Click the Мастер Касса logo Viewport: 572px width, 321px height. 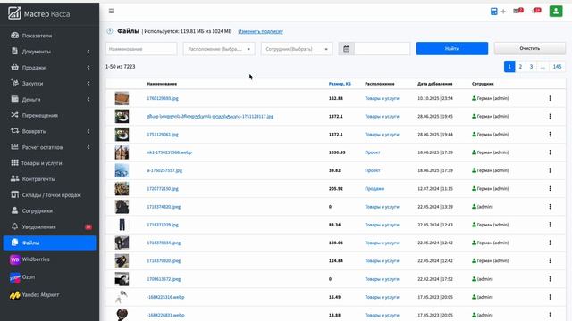pos(38,14)
